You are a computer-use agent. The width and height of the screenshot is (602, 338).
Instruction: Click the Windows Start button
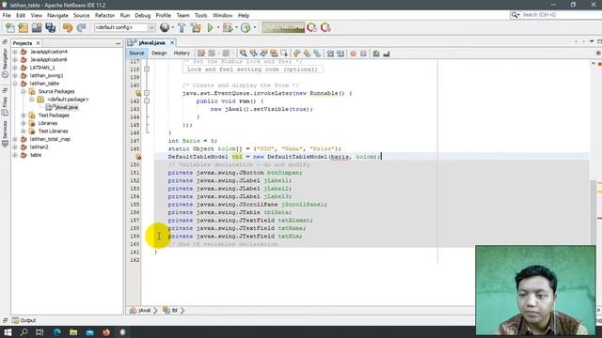pos(8,332)
